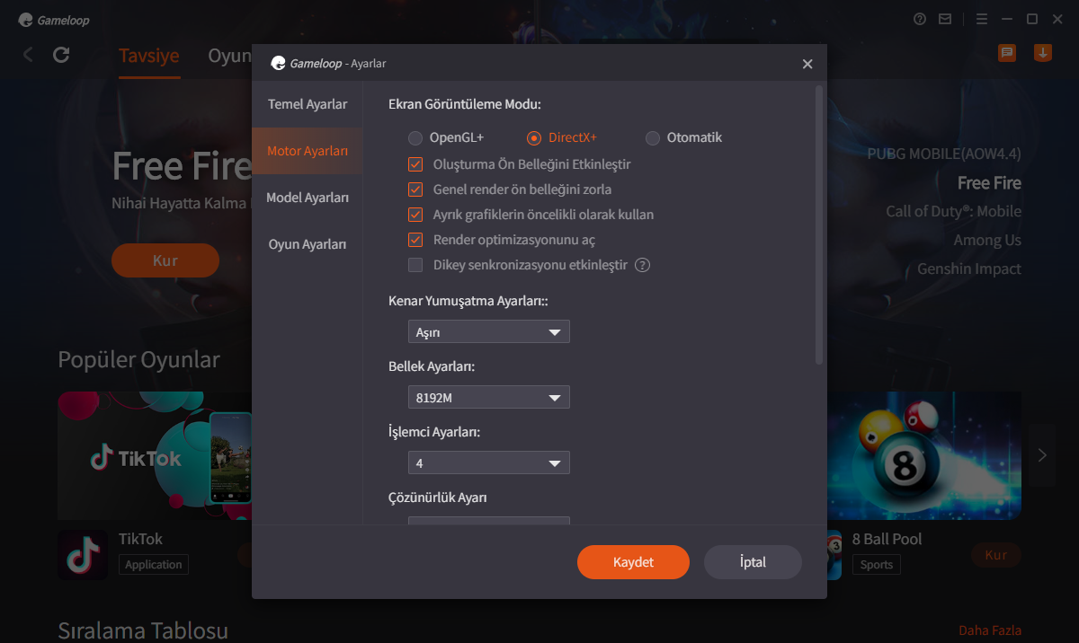This screenshot has height=643, width=1079.
Task: Open the help question mark icon in title bar
Action: 920,19
